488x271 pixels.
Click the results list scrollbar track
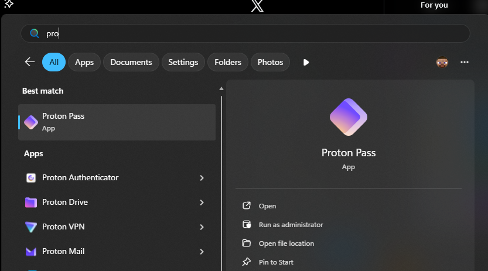coord(221,183)
